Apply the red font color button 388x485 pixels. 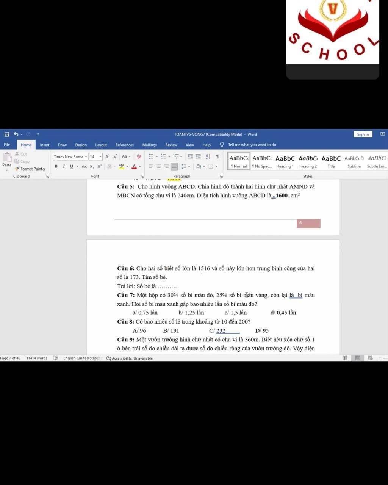click(134, 166)
